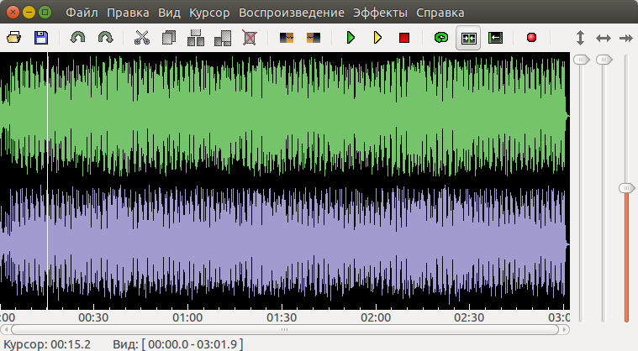
Task: Click the horizontal scrollbar thumb below timeline
Action: pos(284,329)
